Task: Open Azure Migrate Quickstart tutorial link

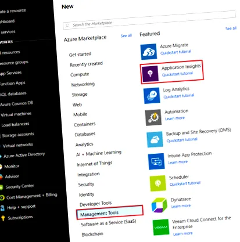Action: (175, 52)
